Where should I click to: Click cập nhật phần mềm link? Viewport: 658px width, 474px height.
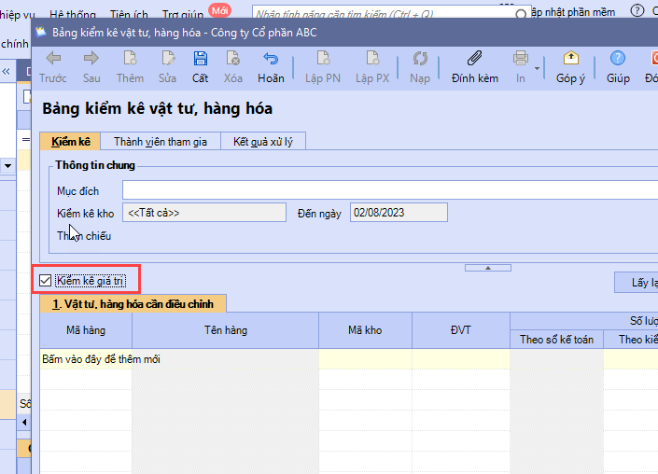coord(574,12)
